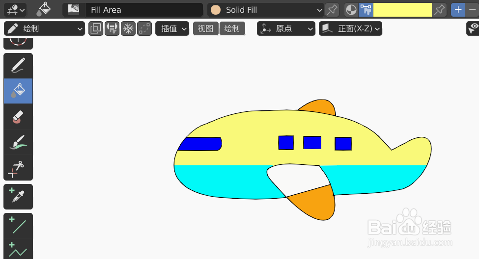The image size is (479, 259).
Task: Open the 正面(X-Z) drawing plane dropdown
Action: coord(350,28)
